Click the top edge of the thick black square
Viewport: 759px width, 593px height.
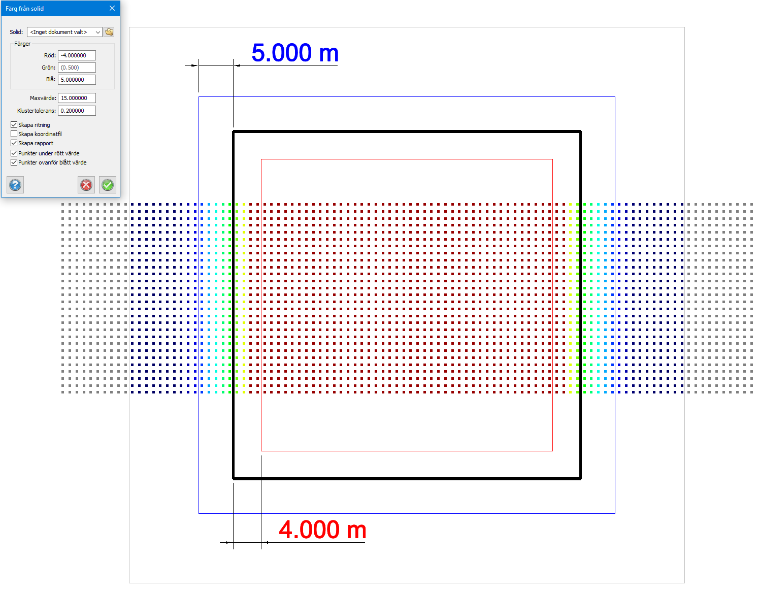[x=406, y=131]
